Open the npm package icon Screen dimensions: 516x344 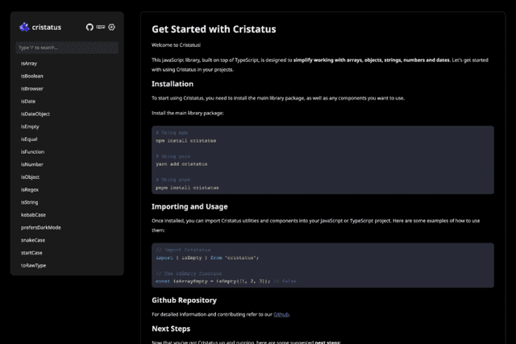click(101, 27)
